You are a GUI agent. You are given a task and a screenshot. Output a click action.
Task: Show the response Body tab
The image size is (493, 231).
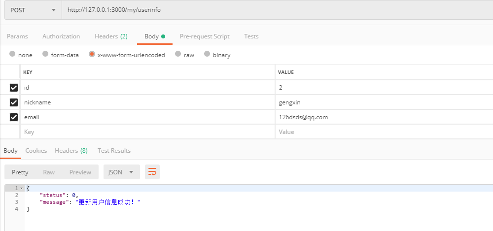pyautogui.click(x=10, y=151)
